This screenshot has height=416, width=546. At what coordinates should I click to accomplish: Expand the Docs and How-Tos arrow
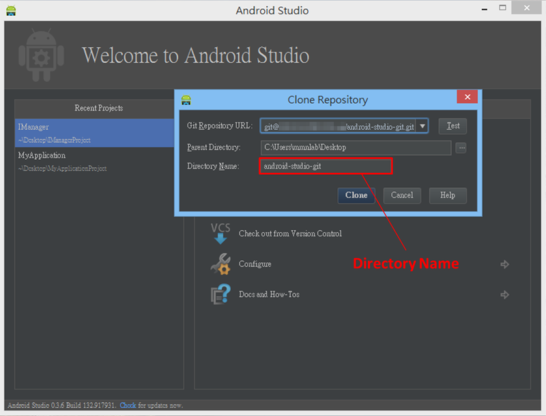504,295
